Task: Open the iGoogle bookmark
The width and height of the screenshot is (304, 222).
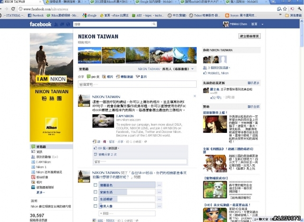Action: point(89,15)
